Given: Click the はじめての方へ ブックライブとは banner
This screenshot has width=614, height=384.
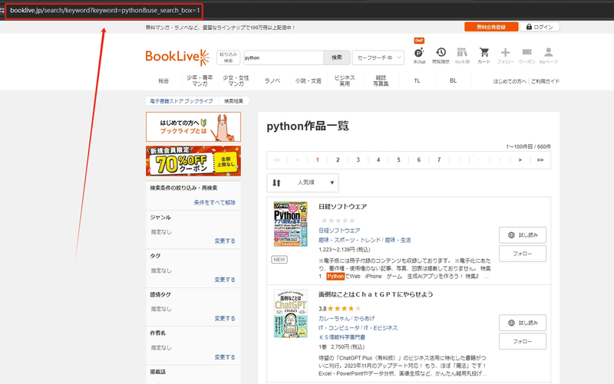Looking at the screenshot, I should click(x=193, y=126).
